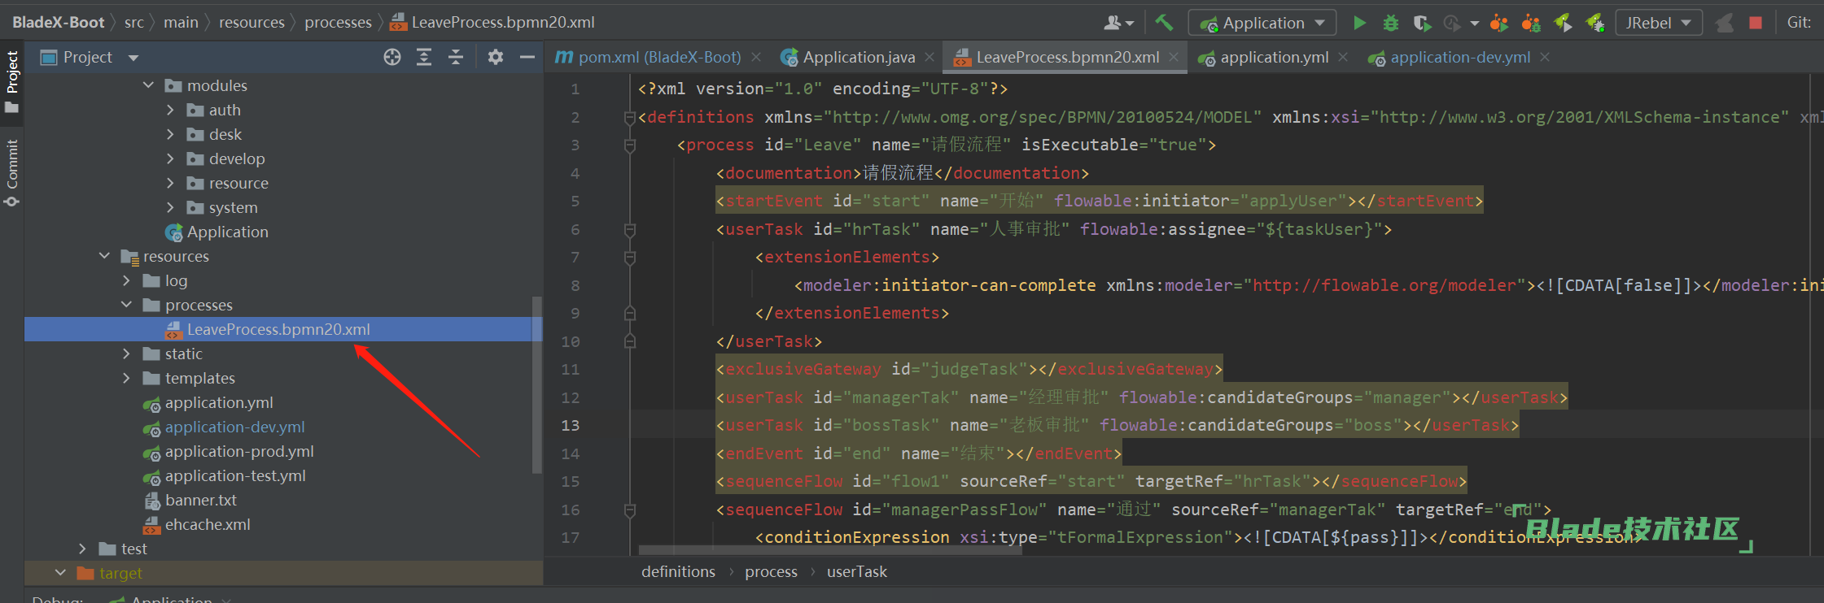Viewport: 1824px width, 603px height.
Task: Expand the templates folder
Action: coord(126,378)
